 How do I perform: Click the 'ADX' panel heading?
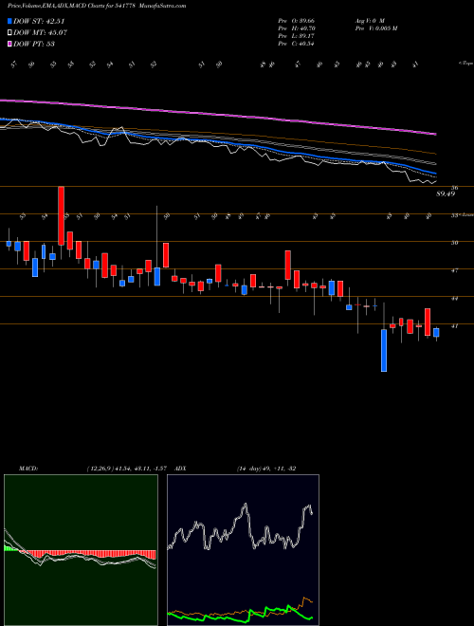tap(180, 468)
